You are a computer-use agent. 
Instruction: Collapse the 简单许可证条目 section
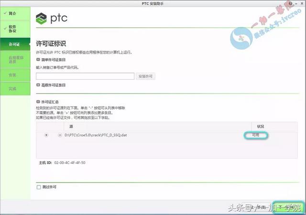tap(38, 60)
